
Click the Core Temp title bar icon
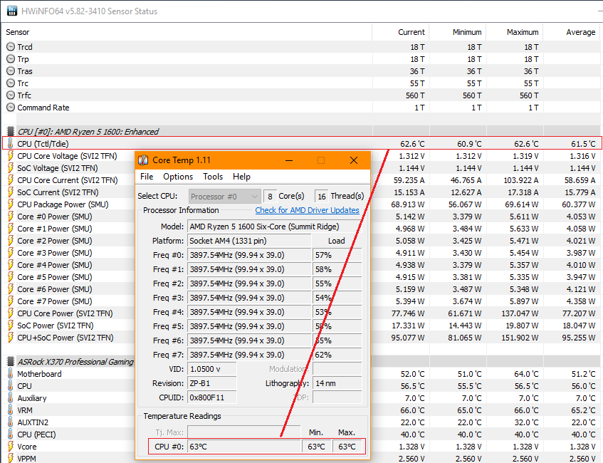[143, 160]
